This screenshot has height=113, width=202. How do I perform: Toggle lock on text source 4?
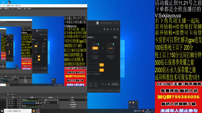(20, 103)
